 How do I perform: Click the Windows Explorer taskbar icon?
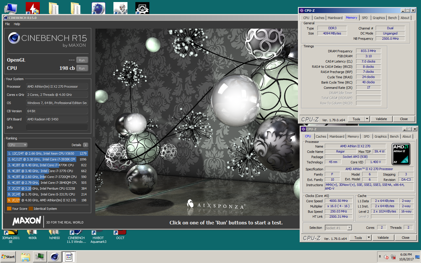point(25,257)
